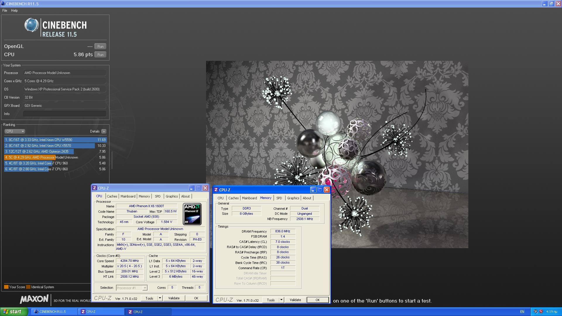Screen dimensions: 562x316
Task: Click the Core Speed value 4284.70 MHz
Action: pyautogui.click(x=130, y=261)
